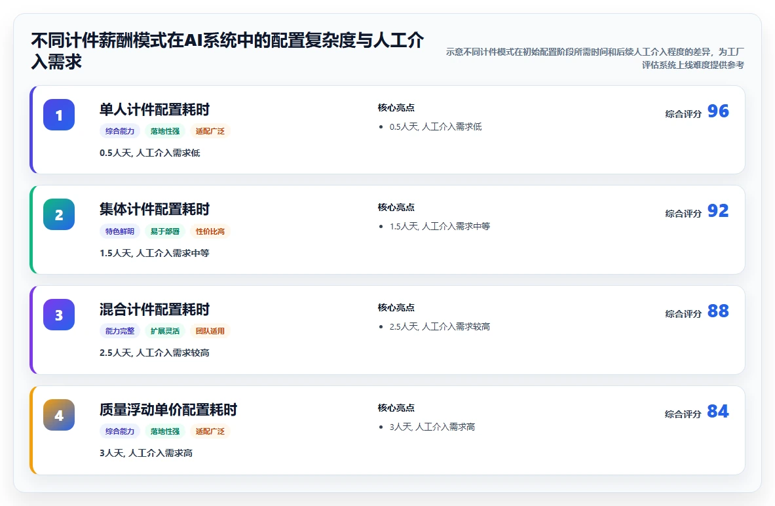Click the number 1 rank badge
The width and height of the screenshot is (775, 506).
click(59, 115)
